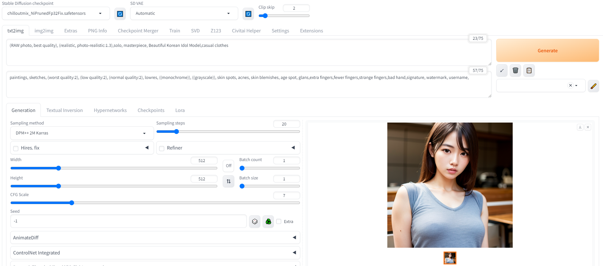Viewport: 603px width, 266px height.
Task: Expand the Refiner section arrow
Action: tap(293, 148)
